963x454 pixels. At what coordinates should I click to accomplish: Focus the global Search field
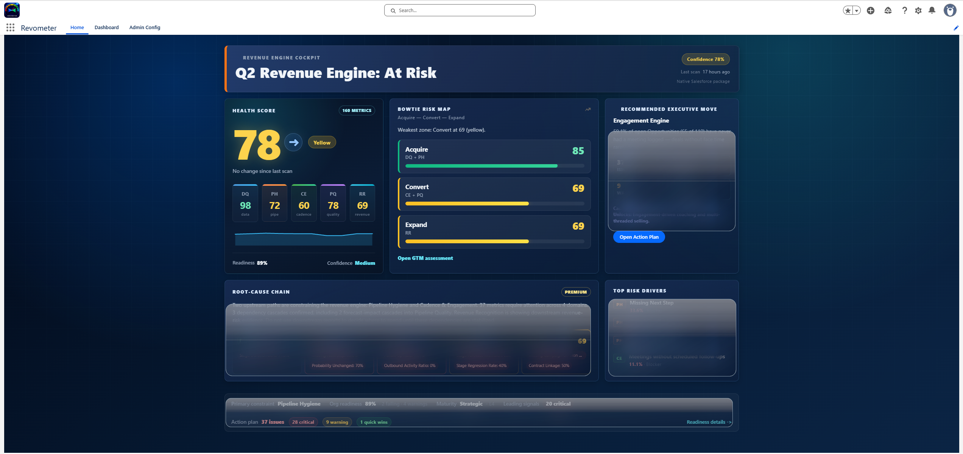tap(460, 10)
